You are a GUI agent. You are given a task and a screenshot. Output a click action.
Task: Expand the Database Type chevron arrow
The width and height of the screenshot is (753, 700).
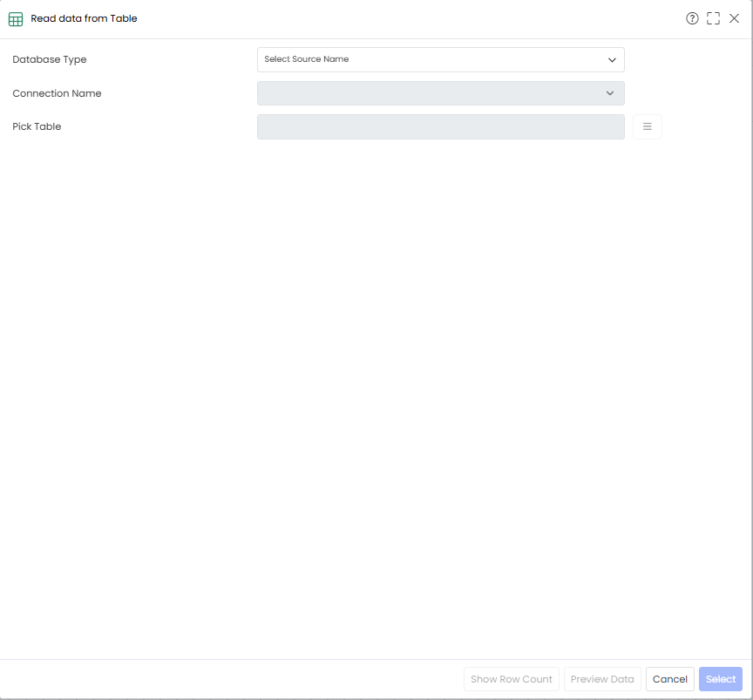pyautogui.click(x=612, y=60)
